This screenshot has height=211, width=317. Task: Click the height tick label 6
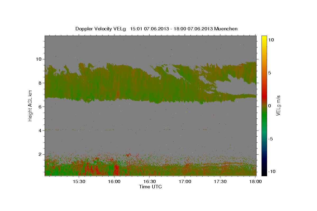[x=41, y=107]
